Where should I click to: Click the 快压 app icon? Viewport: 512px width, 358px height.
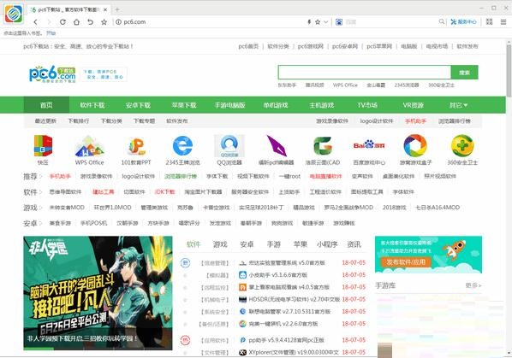43,145
